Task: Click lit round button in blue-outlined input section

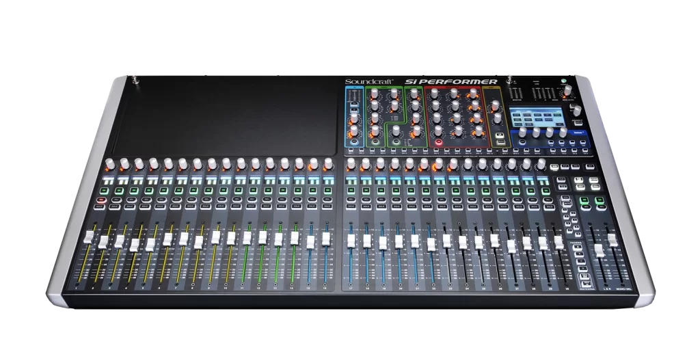Action: (x=354, y=142)
